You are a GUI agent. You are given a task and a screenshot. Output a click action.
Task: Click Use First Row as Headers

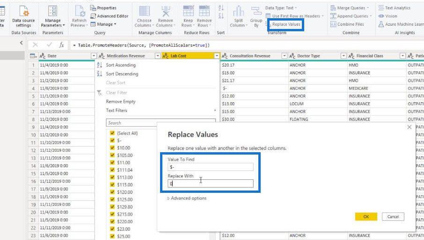pos(294,16)
